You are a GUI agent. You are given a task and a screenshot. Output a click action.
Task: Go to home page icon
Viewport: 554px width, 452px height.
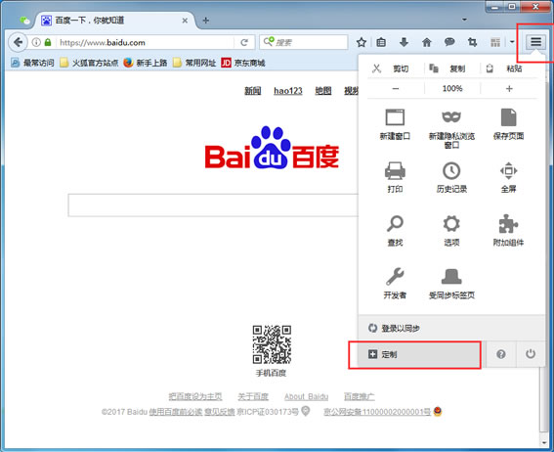426,42
